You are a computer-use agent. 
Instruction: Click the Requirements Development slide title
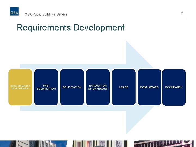(x=71, y=27)
